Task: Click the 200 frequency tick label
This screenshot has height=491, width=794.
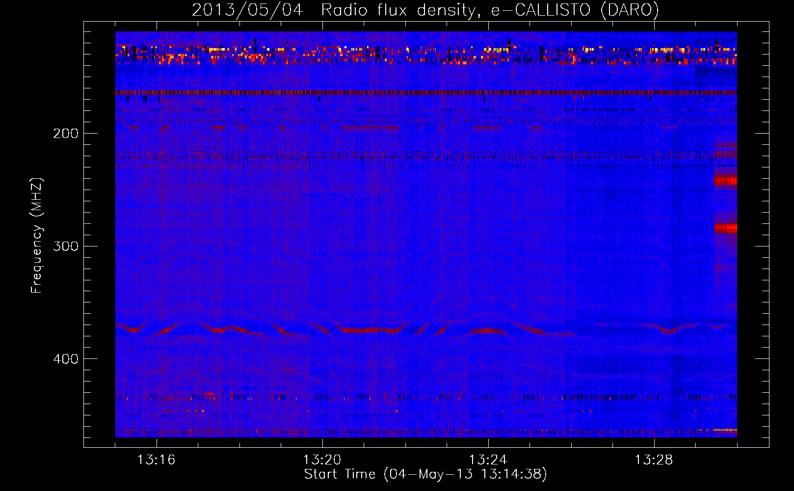Action: click(66, 134)
